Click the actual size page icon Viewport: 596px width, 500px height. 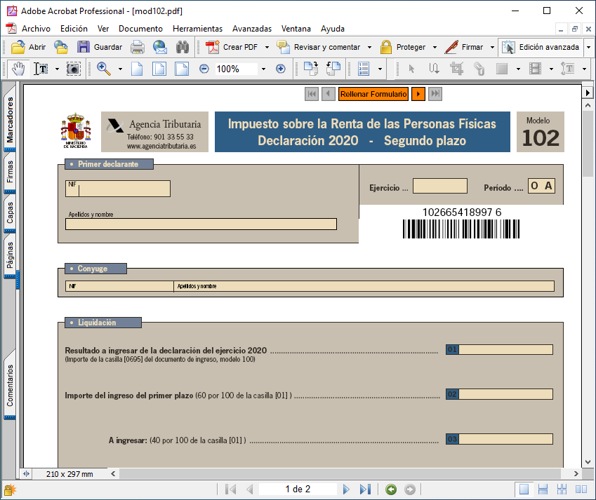click(137, 69)
